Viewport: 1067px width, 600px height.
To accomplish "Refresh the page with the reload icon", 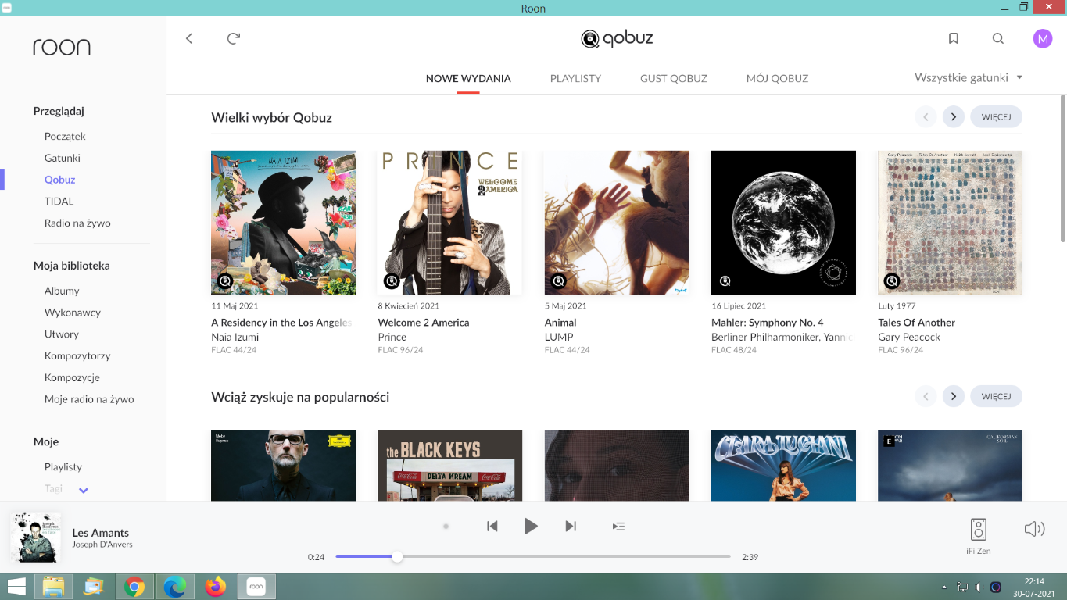I will pyautogui.click(x=233, y=38).
